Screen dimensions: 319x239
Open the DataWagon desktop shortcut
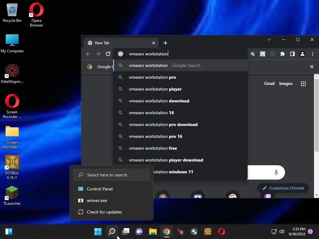click(12, 73)
